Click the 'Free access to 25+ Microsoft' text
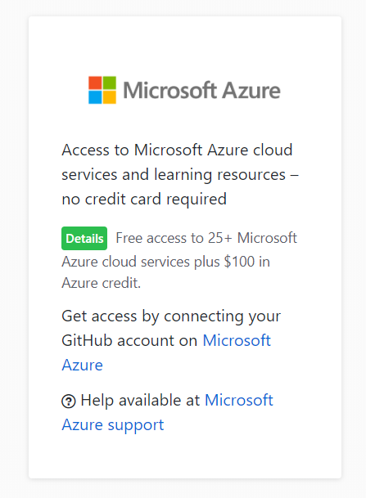Image resolution: width=366 pixels, height=498 pixels. [x=206, y=238]
